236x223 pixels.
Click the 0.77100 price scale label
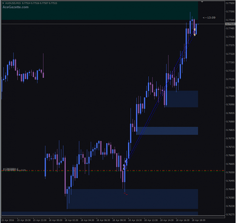pos(230,88)
